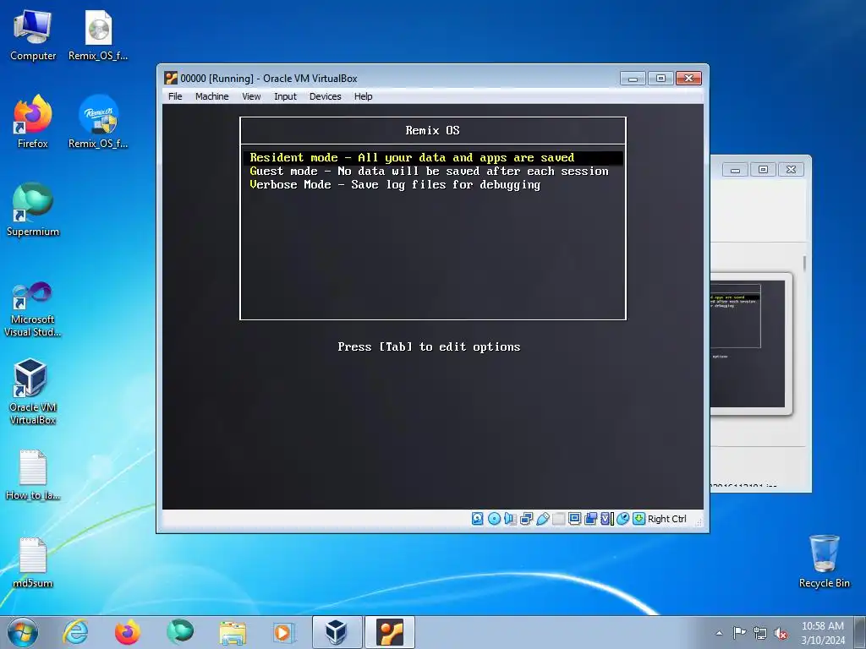
Task: Launch Internet Explorer from taskbar
Action: (75, 632)
